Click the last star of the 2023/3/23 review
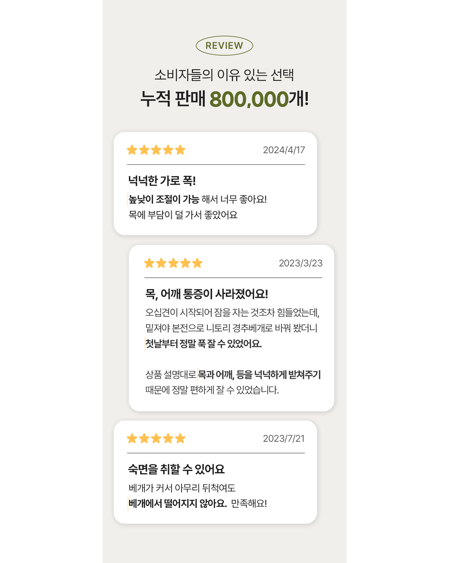This screenshot has width=449, height=563. (x=197, y=263)
